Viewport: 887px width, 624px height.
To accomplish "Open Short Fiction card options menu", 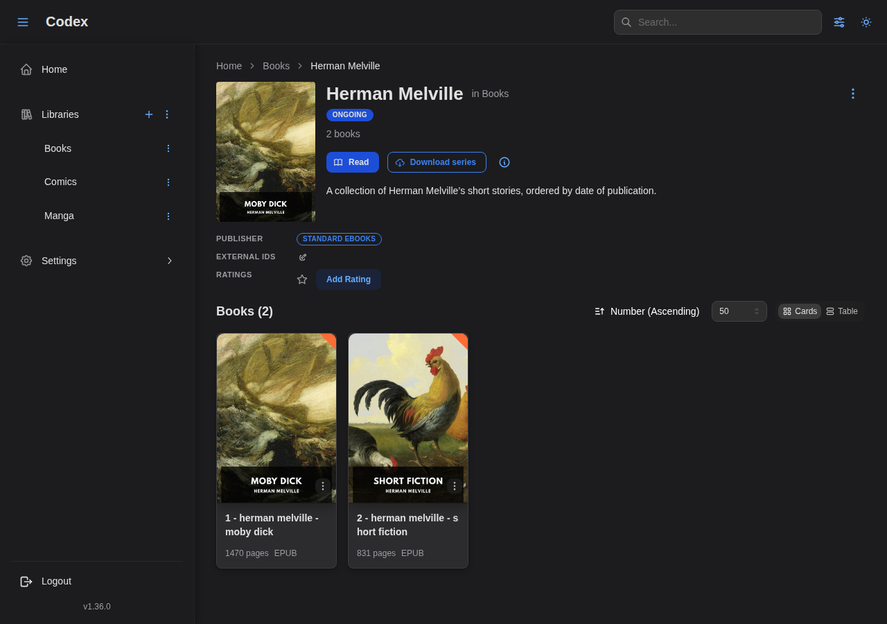I will point(455,486).
